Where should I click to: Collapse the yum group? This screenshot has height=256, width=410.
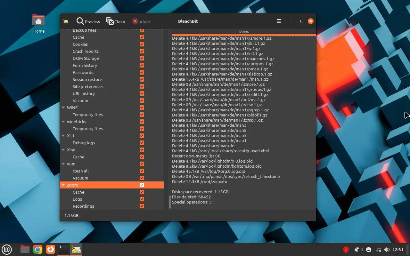[63, 164]
